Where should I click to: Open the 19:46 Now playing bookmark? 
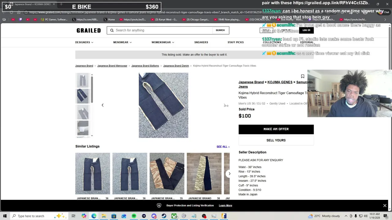pos(227,20)
